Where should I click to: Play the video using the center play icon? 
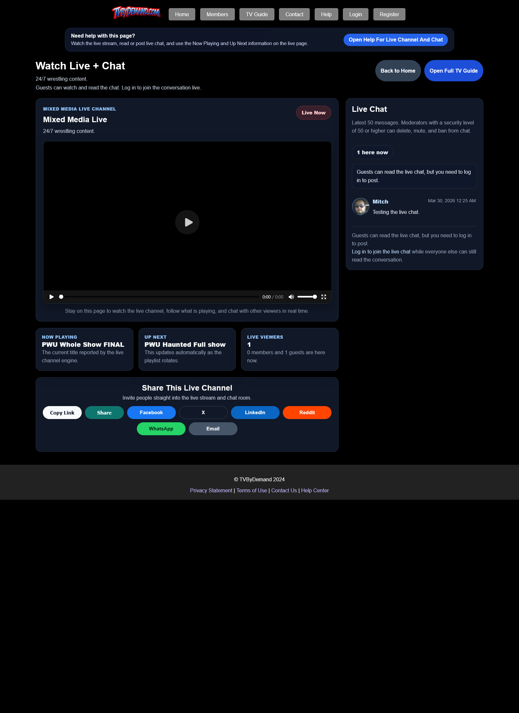click(187, 222)
